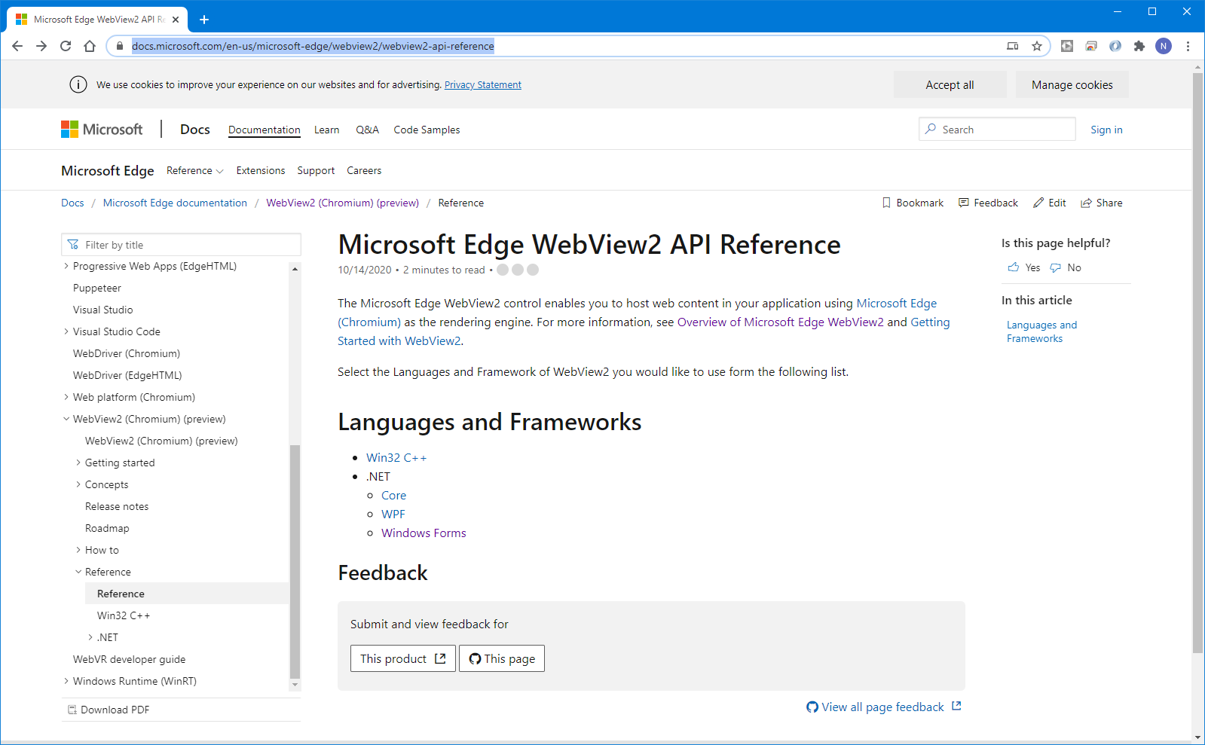1205x745 pixels.
Task: Collapse WebView2 (Chromium) (preview) top node
Action: (x=66, y=419)
